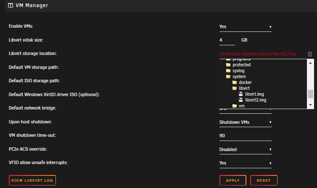Click the open libvirt folder icon
The width and height of the screenshot is (317, 188).
pos(235,88)
